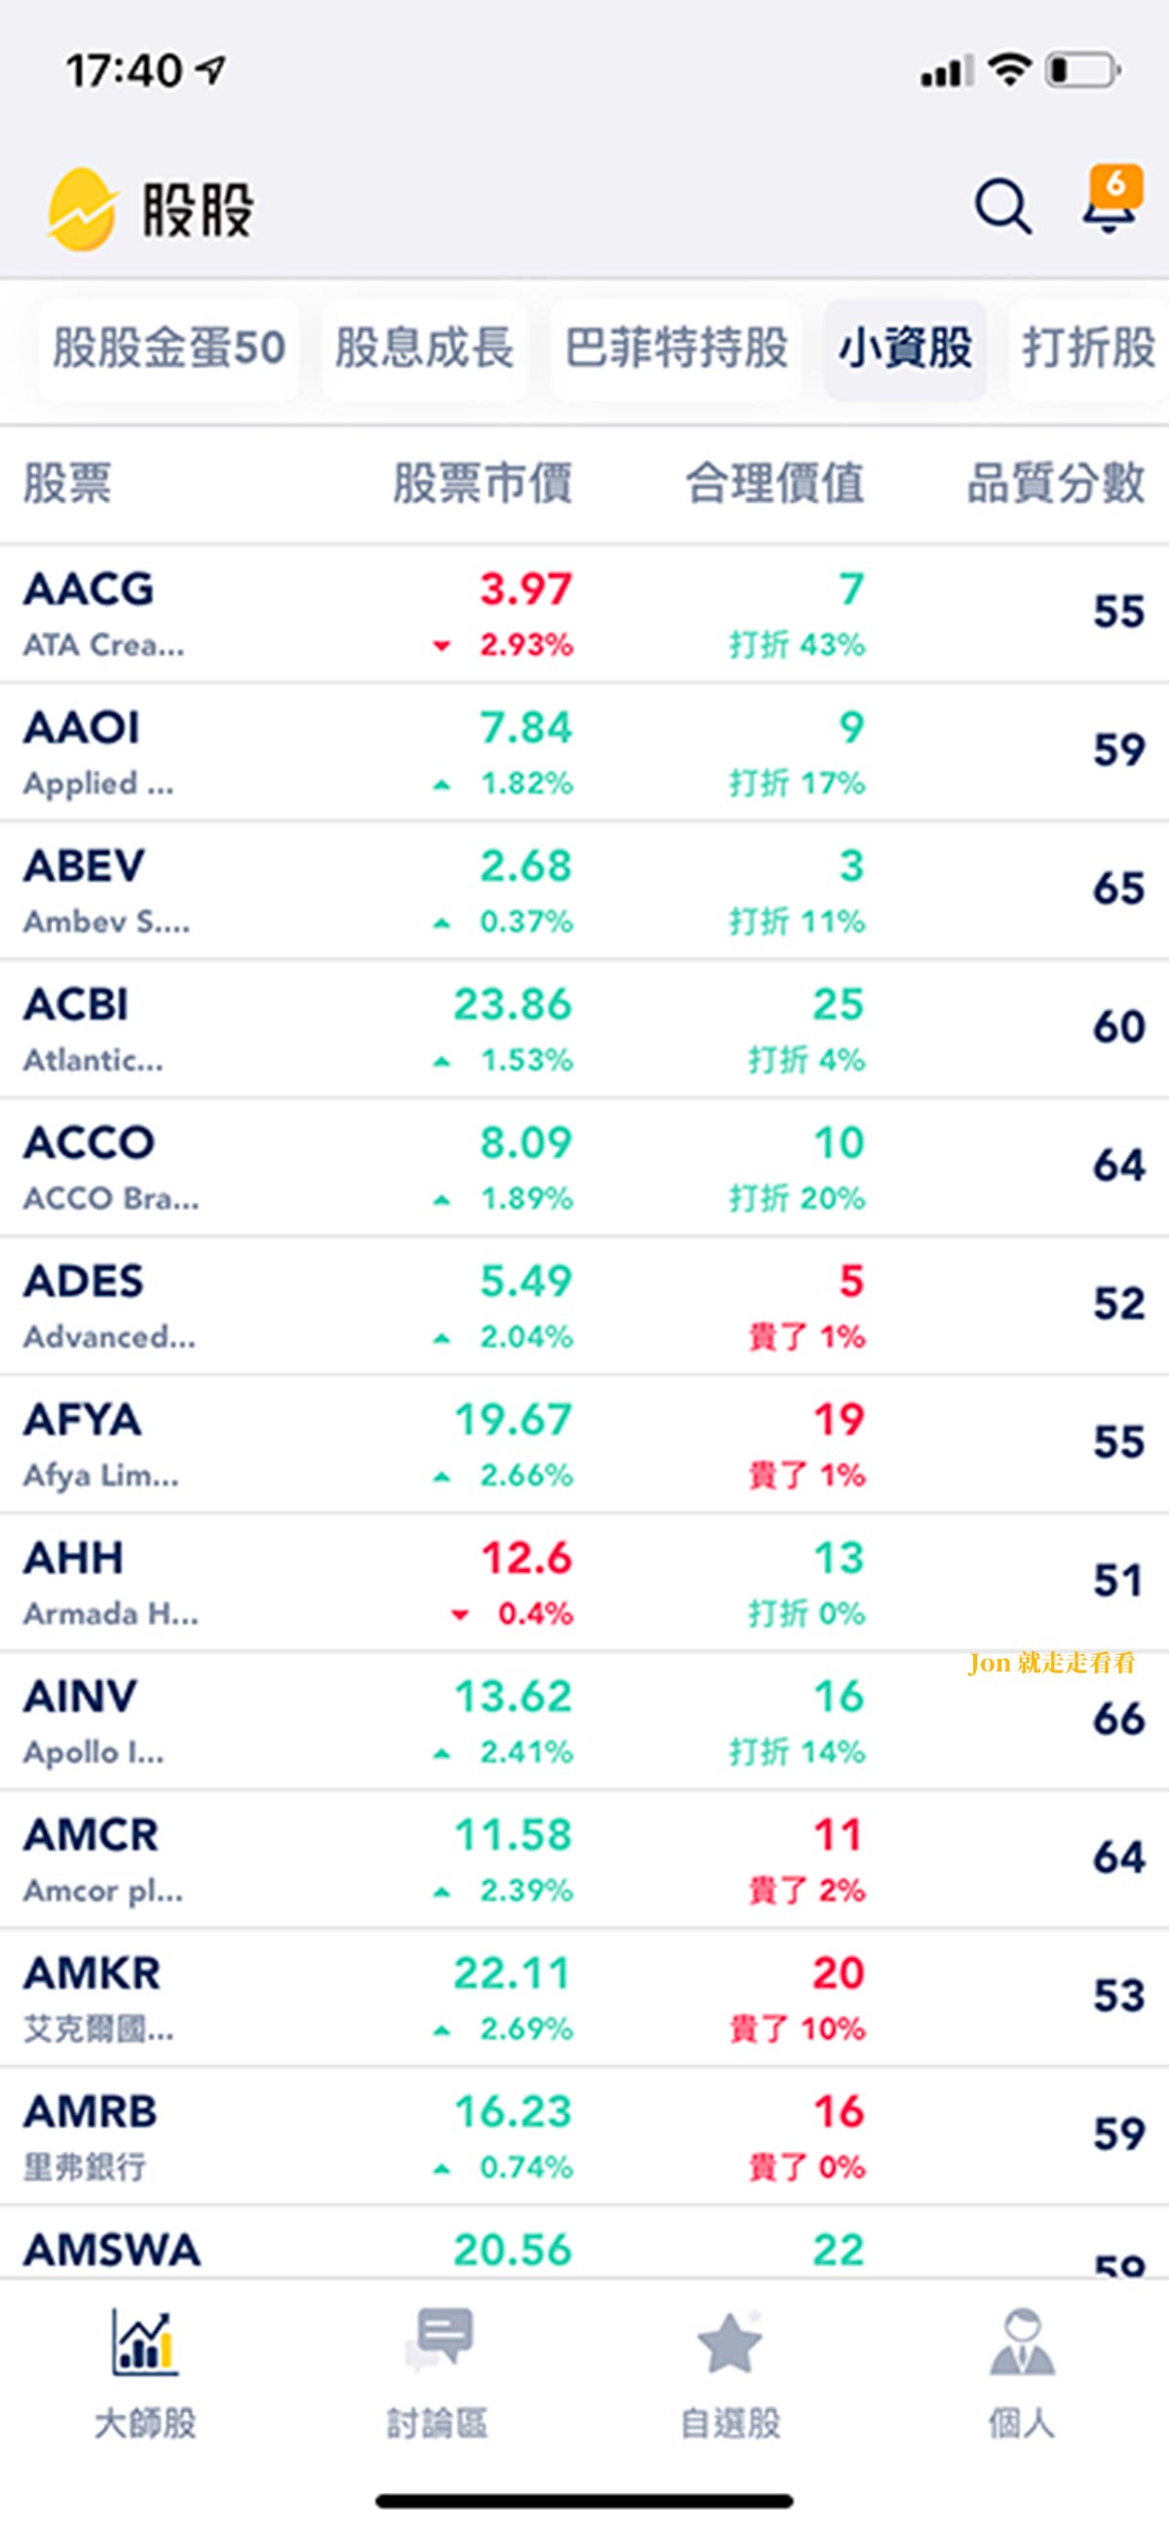Open AMKR 艾克爾國 stock entry
The width and height of the screenshot is (1169, 2531).
coord(584,1998)
